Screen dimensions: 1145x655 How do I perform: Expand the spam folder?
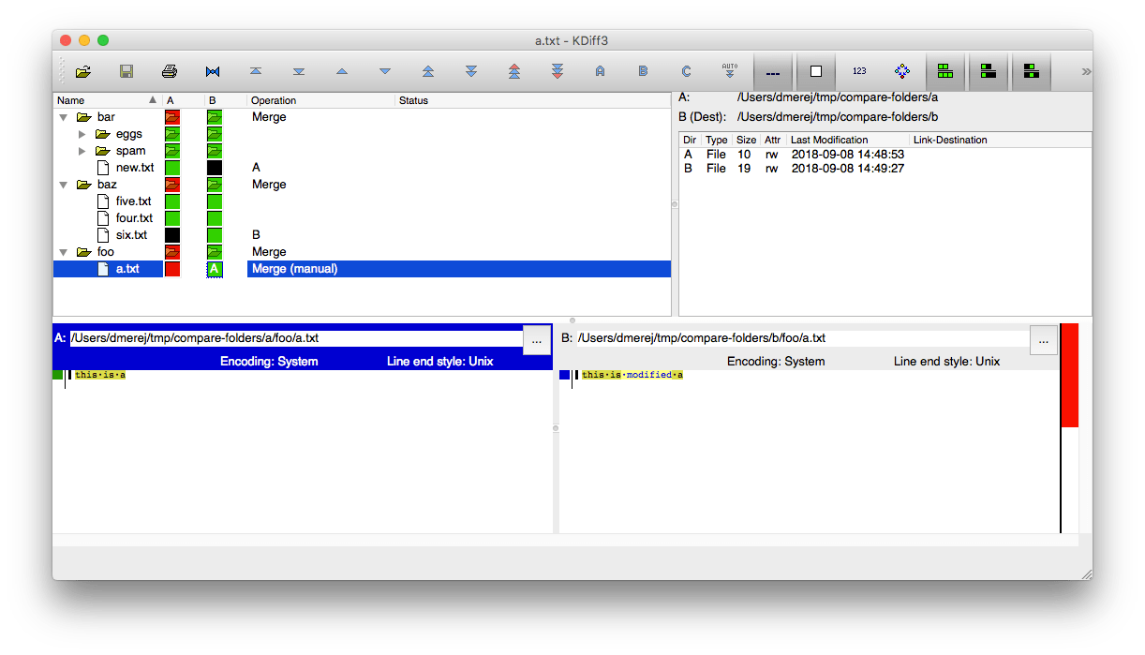click(81, 150)
